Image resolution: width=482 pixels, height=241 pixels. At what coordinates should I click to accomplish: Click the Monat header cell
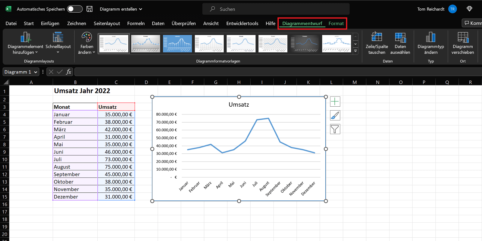click(x=75, y=107)
